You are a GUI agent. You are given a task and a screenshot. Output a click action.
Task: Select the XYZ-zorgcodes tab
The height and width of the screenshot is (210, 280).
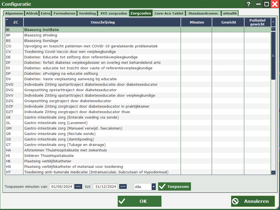point(113,13)
